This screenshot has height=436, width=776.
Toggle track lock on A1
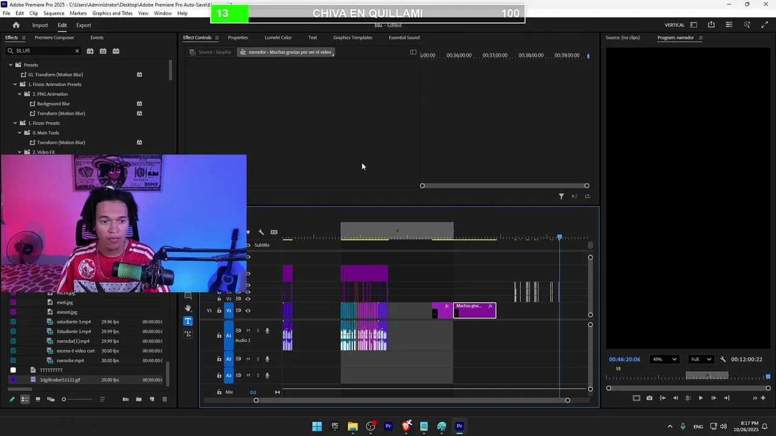219,335
